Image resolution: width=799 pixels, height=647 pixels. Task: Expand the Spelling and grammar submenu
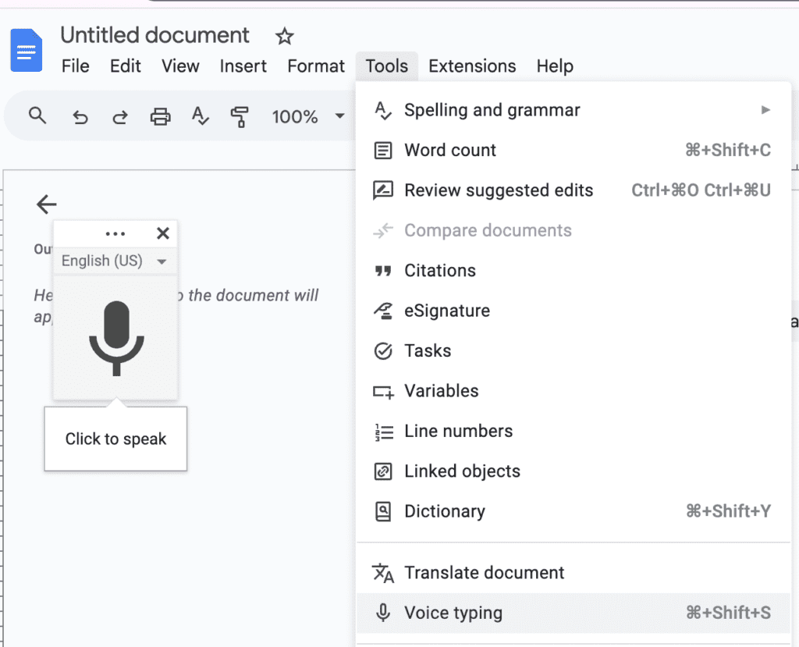492,110
